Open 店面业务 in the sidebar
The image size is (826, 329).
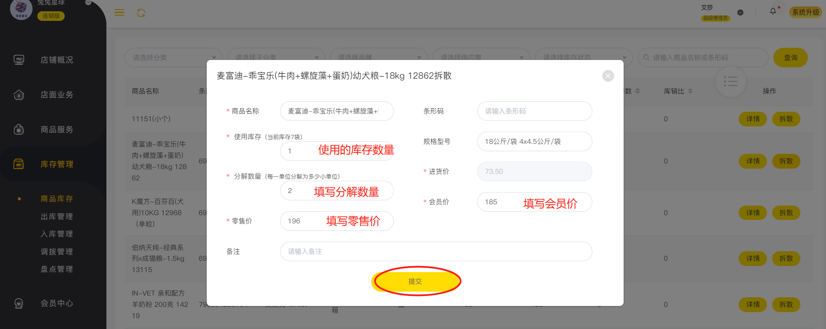[x=57, y=95]
